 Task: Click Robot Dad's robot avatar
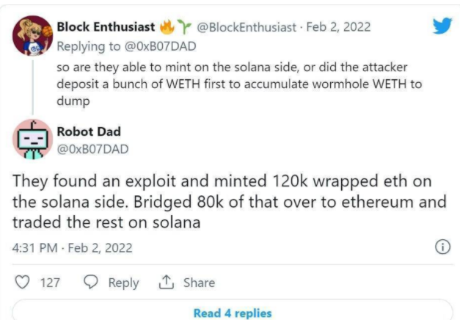pos(33,139)
